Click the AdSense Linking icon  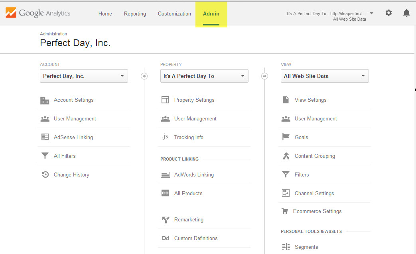[45, 137]
